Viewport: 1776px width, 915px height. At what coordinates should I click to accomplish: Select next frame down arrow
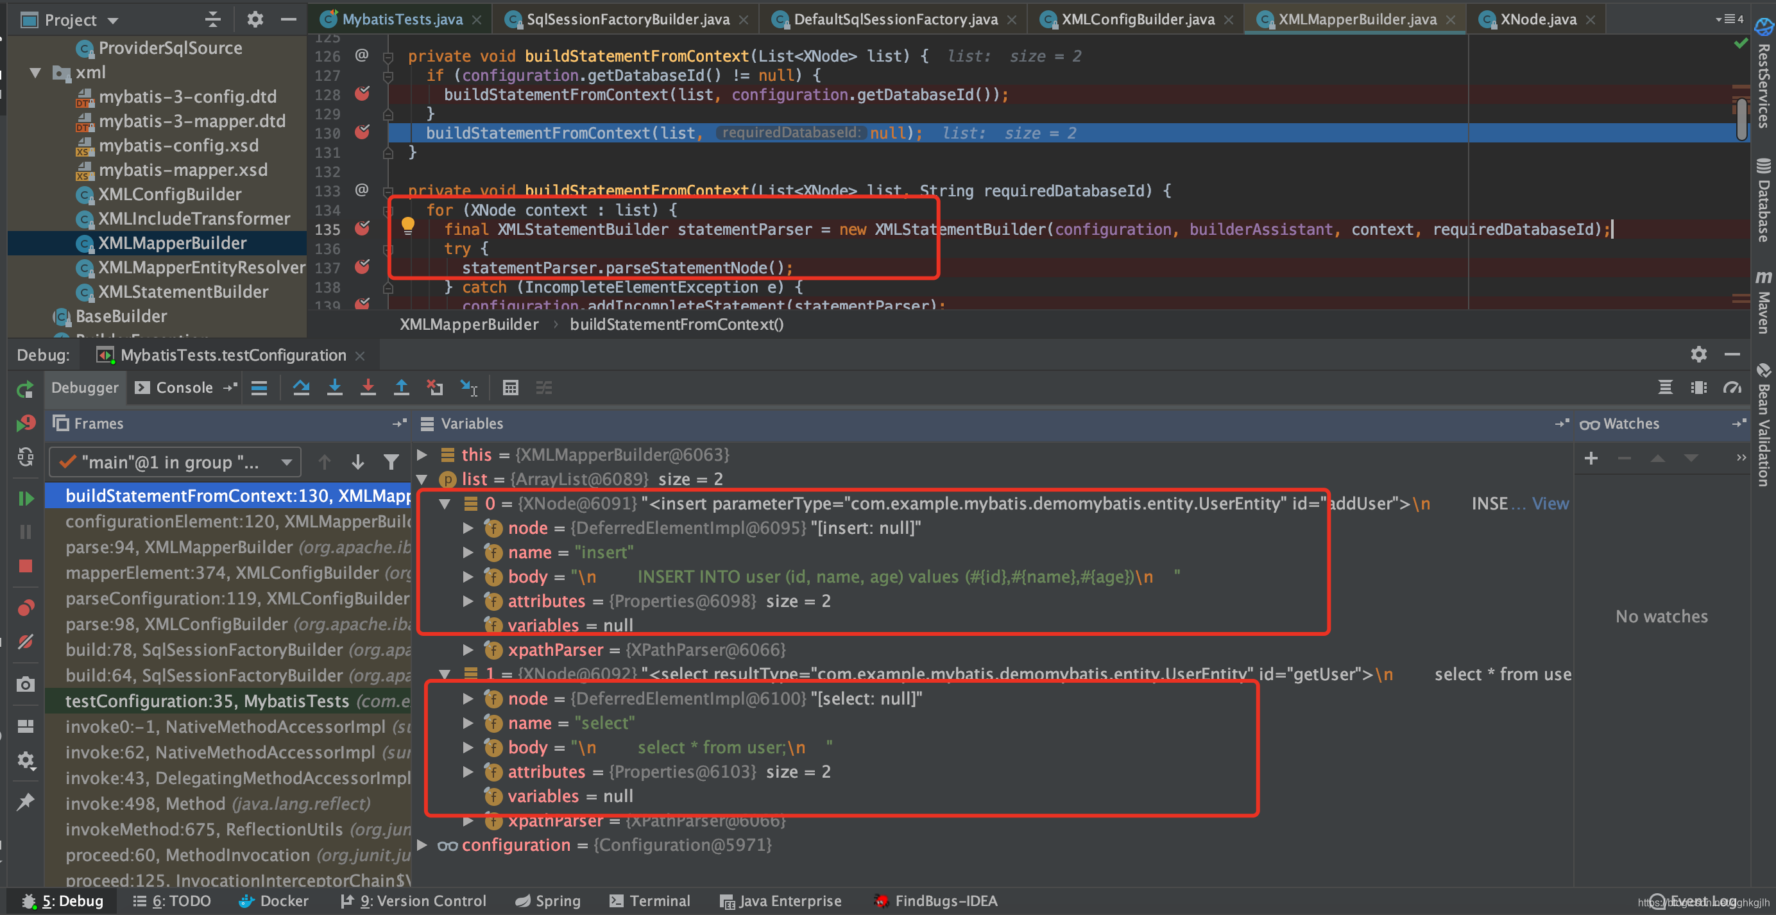357,462
